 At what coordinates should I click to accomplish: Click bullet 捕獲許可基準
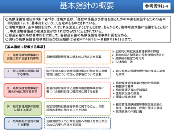coord(124,86)
